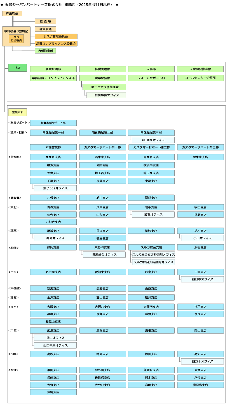
Task: Click the 札幌支店 box
Action: click(x=53, y=198)
